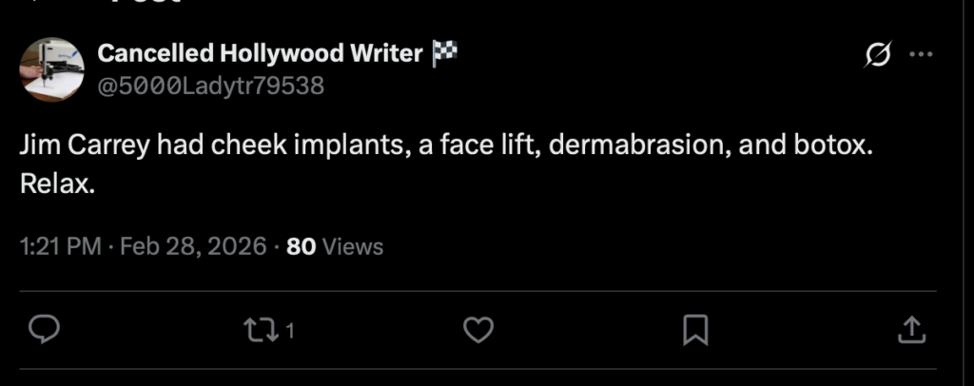Click the @5000Ladytr79538 handle

tap(211, 86)
